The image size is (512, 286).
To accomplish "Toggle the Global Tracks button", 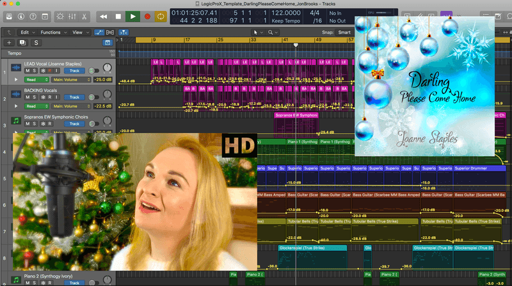I will [108, 43].
